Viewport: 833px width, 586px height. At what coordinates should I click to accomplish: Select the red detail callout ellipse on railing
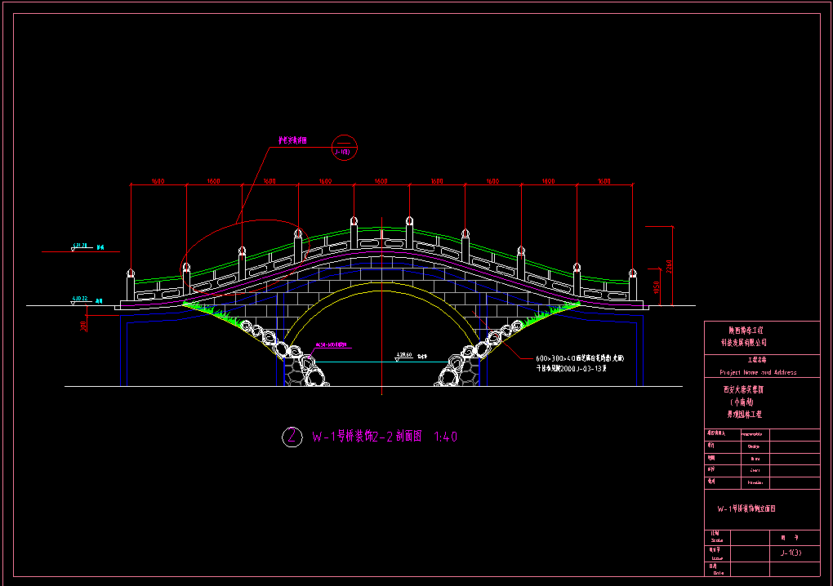coord(241,255)
